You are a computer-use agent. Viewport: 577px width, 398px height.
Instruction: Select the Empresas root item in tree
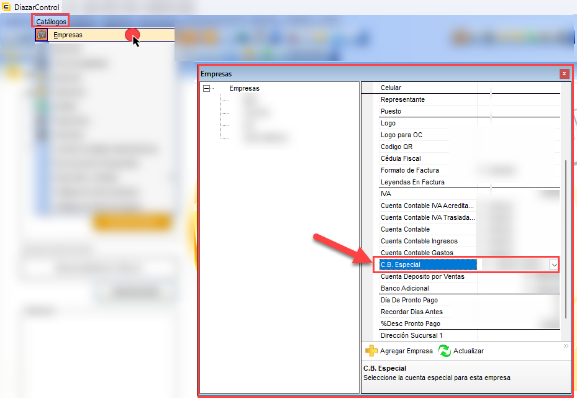[245, 88]
